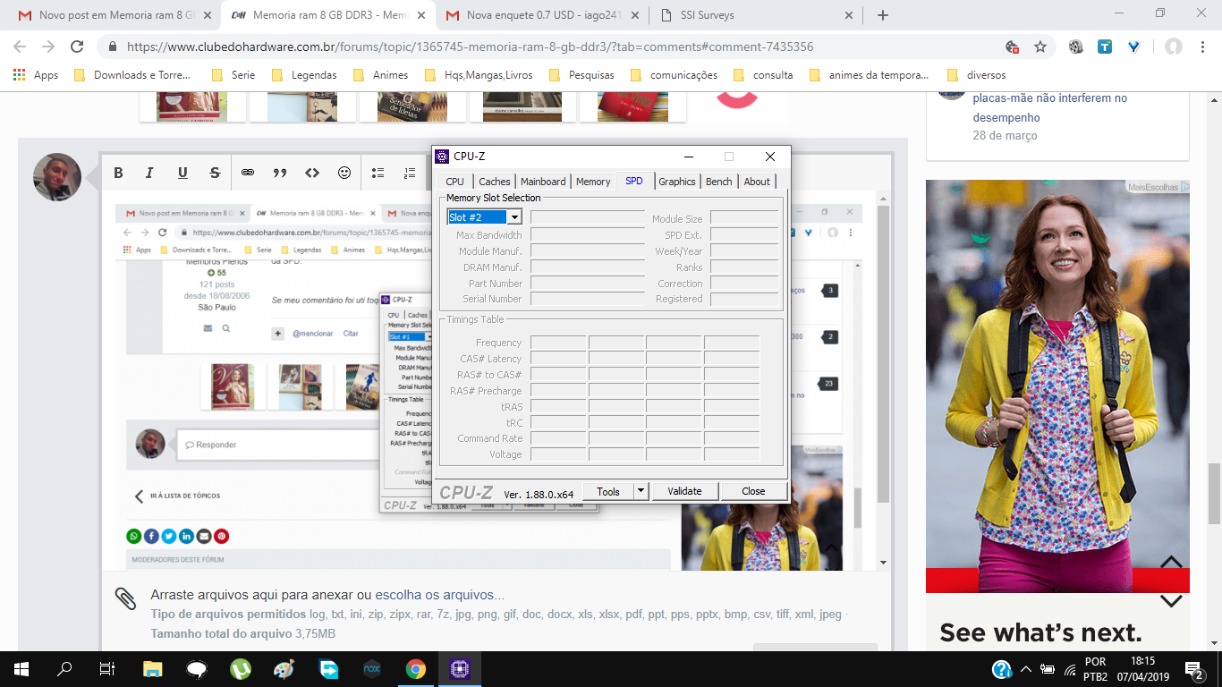The width and height of the screenshot is (1222, 687).
Task: Insert a numbered list in the editor
Action: pos(410,174)
